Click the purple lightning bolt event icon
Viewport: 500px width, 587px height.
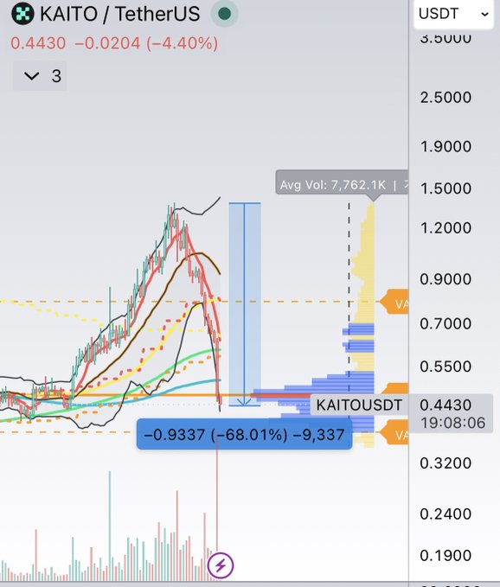tap(221, 565)
